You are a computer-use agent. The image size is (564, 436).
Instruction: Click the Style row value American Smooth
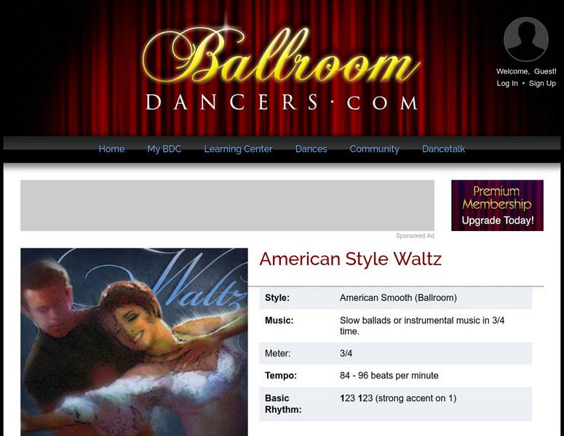pos(398,298)
